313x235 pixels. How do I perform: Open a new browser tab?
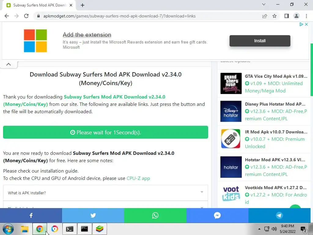[x=83, y=5]
